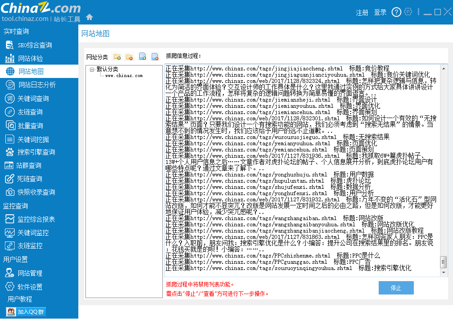
Task: Click the tool.chinaz.com subtitle text
Action: tap(25, 19)
